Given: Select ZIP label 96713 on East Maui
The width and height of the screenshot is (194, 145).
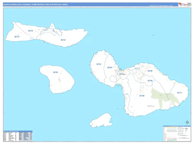Looking at the screenshot, I should (179, 93).
